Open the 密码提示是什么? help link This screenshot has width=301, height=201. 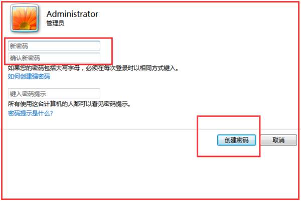(30, 113)
